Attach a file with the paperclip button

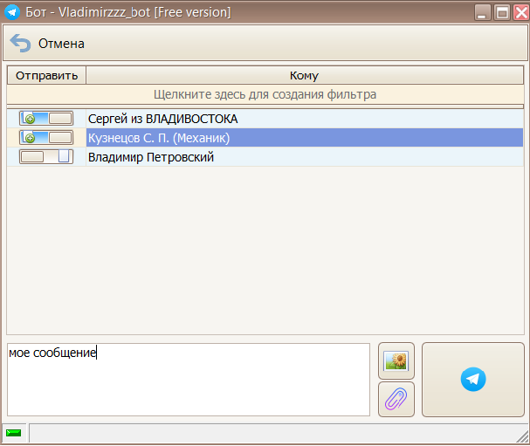tap(396, 400)
